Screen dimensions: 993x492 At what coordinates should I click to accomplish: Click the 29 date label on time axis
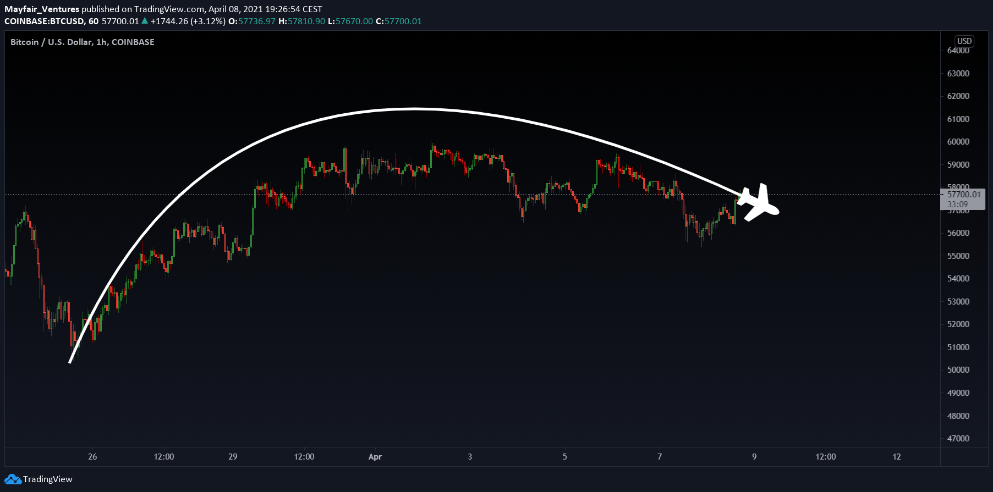pos(233,457)
